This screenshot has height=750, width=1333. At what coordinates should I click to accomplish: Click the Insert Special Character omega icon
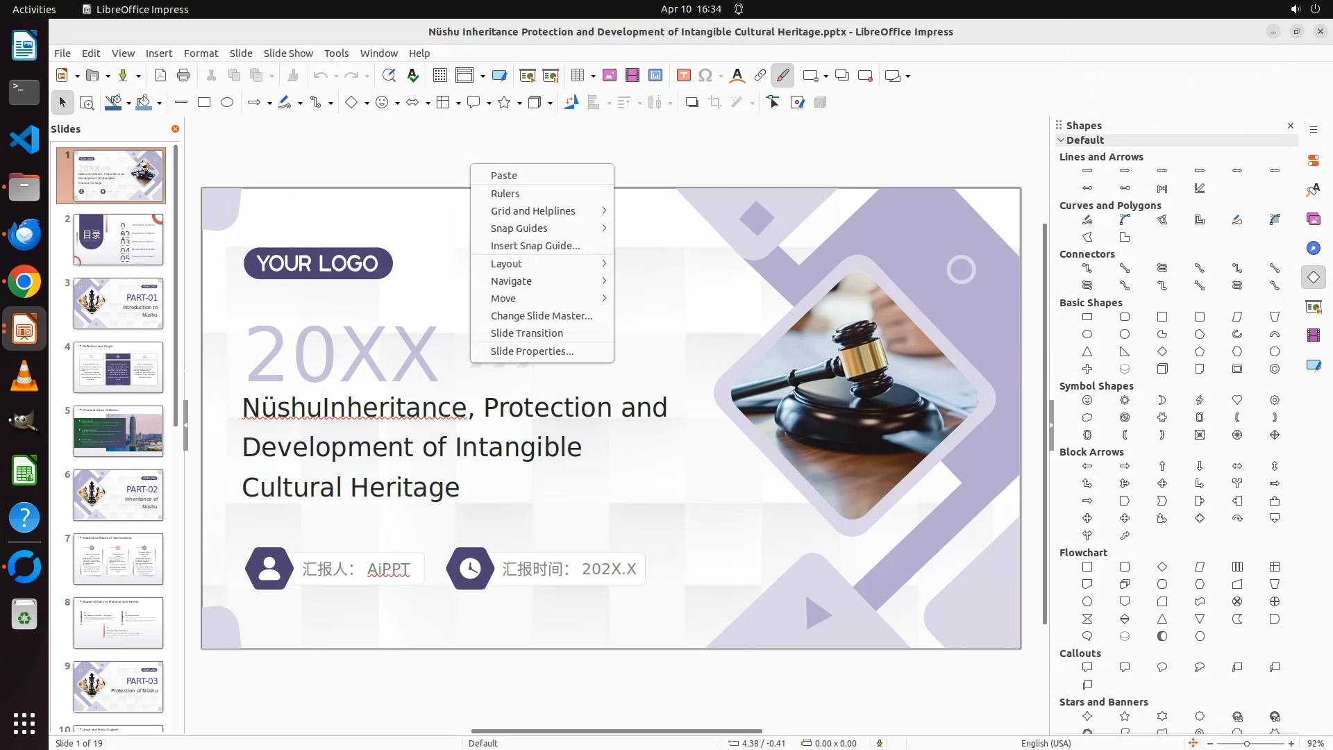705,76
